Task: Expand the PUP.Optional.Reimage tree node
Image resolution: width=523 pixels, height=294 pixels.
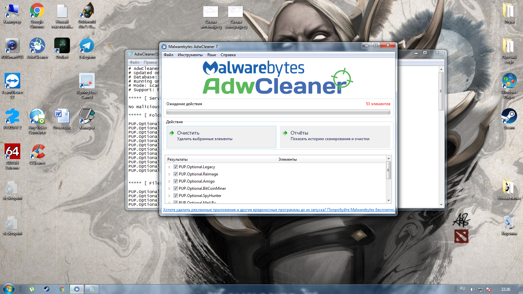Action: coord(169,174)
